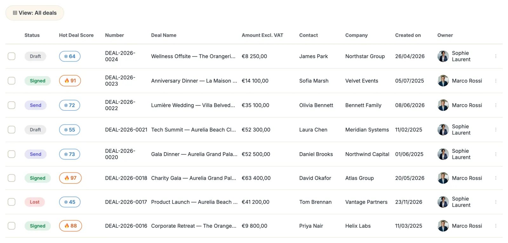Open more options for Tech Summit deal
The width and height of the screenshot is (508, 243).
pyautogui.click(x=496, y=130)
